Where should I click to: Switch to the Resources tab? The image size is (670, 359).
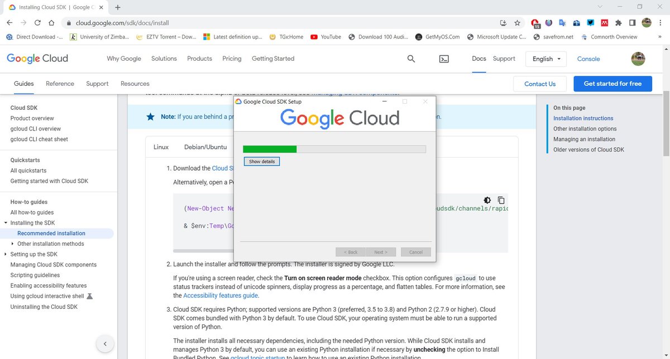[135, 84]
